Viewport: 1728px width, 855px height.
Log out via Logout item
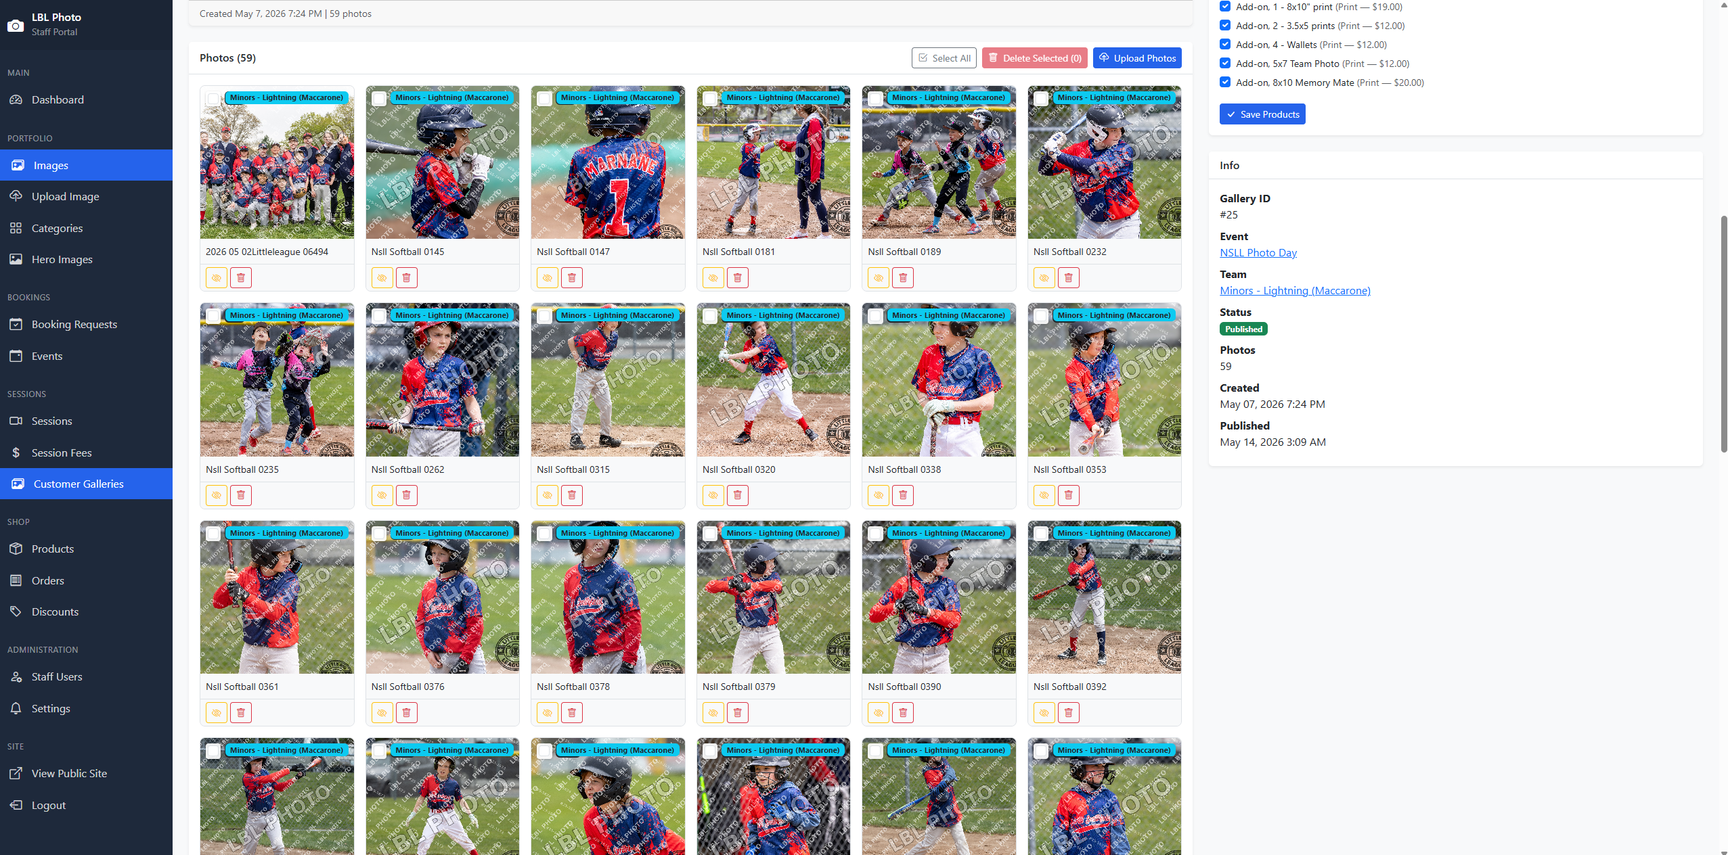86,806
